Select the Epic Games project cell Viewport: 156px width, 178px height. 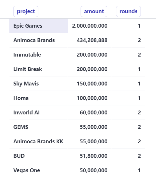pyautogui.click(x=38, y=26)
